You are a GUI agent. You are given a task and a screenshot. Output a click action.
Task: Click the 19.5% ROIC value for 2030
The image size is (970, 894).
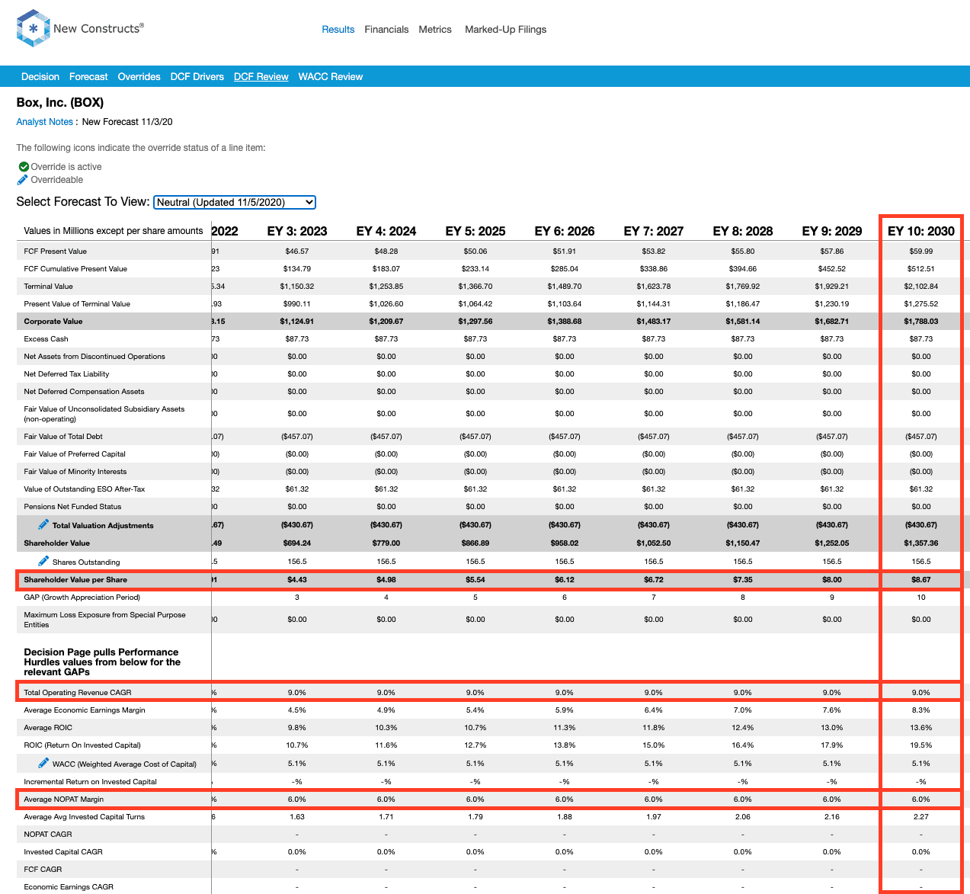921,745
